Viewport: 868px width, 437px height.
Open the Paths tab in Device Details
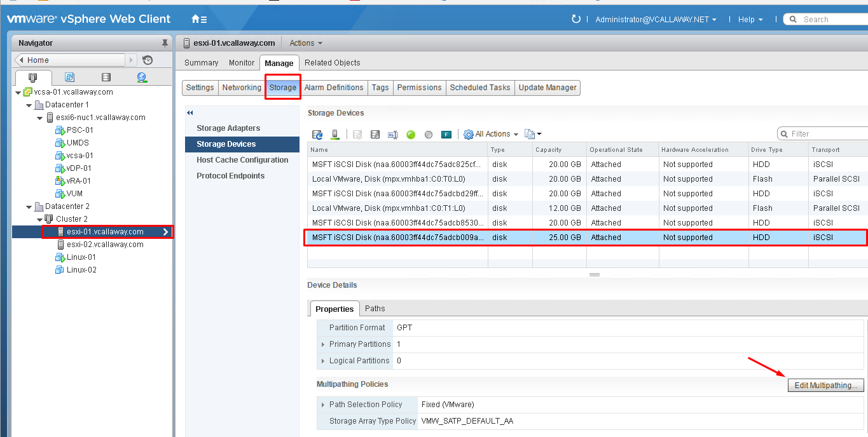click(x=375, y=309)
